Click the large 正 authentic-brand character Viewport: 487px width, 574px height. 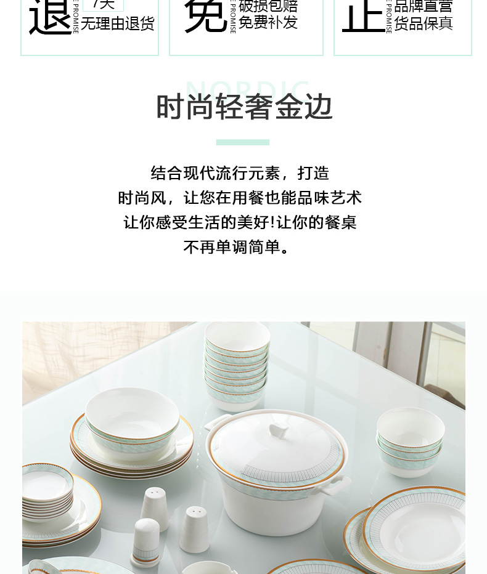(362, 16)
